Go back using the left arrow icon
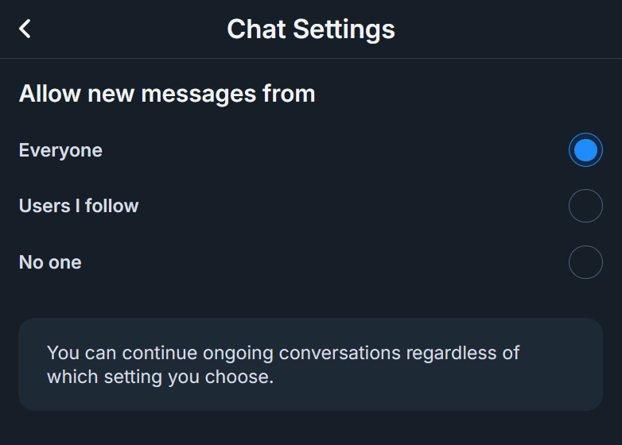622x445 pixels. (25, 29)
